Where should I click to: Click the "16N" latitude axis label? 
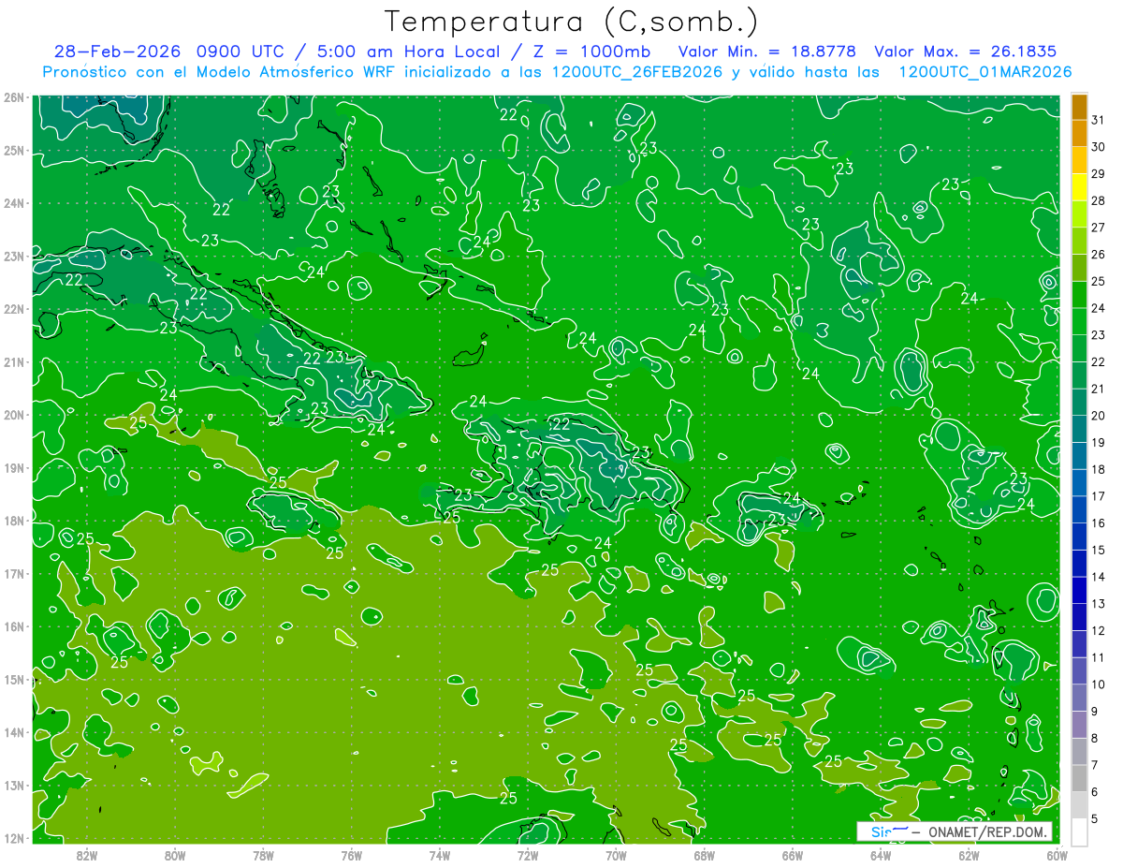14,626
